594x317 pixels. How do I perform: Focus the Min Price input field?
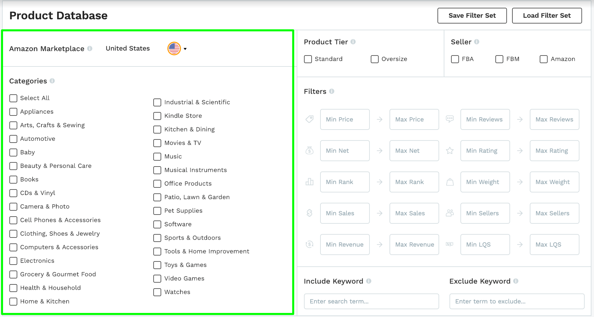point(345,119)
